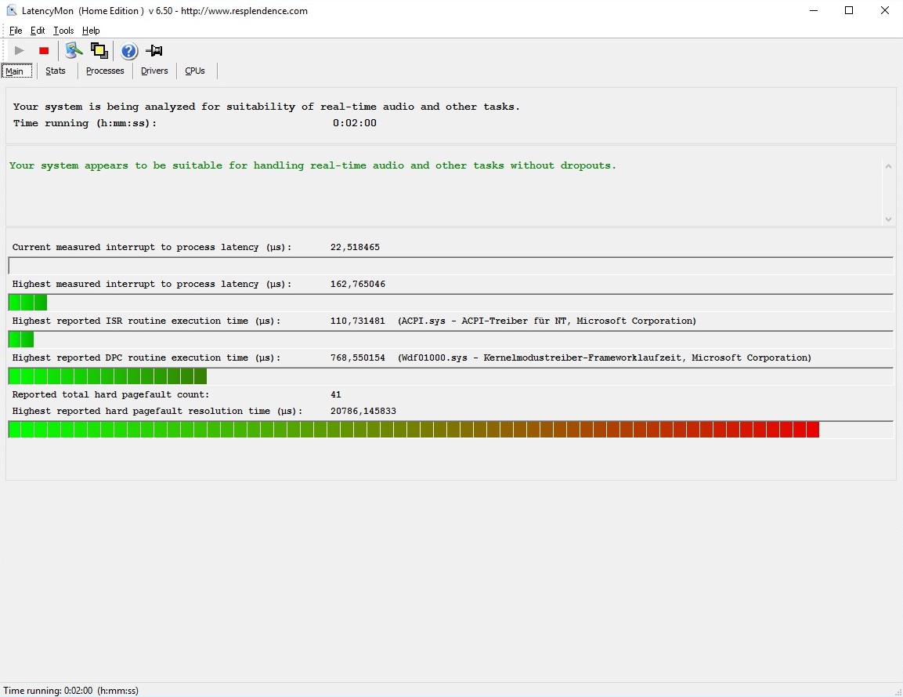The image size is (903, 697).
Task: Open the Tools menu
Action: click(63, 31)
